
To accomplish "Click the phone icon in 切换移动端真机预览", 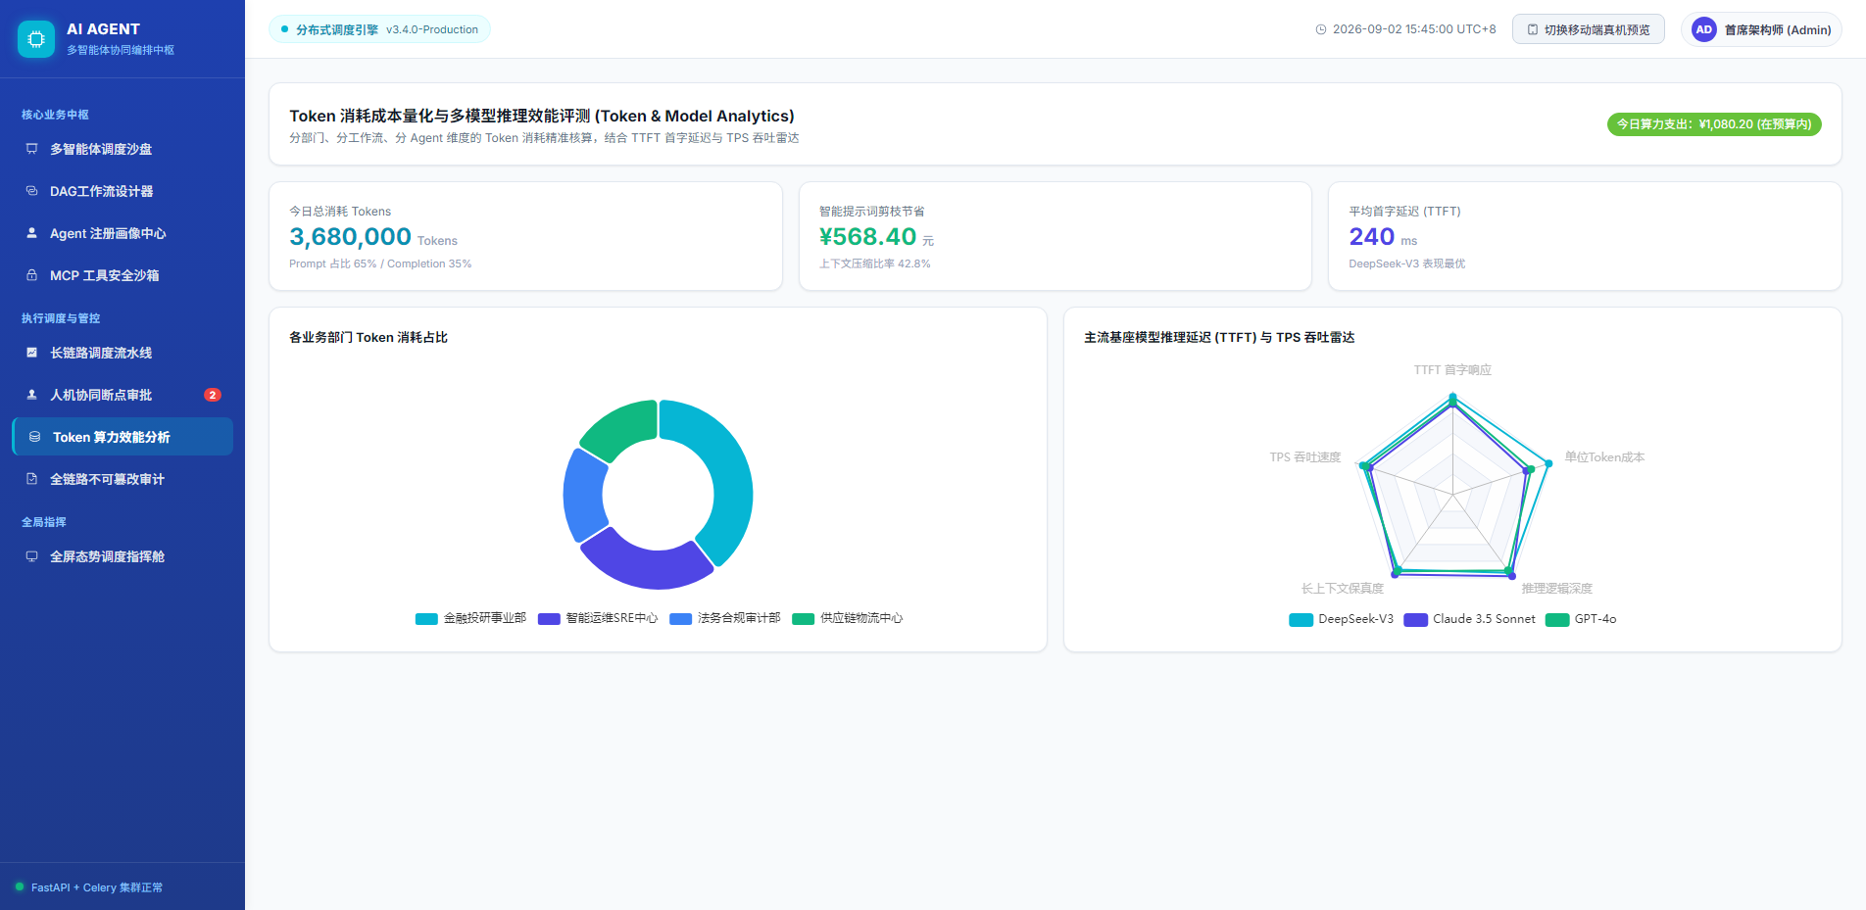I will (1533, 29).
